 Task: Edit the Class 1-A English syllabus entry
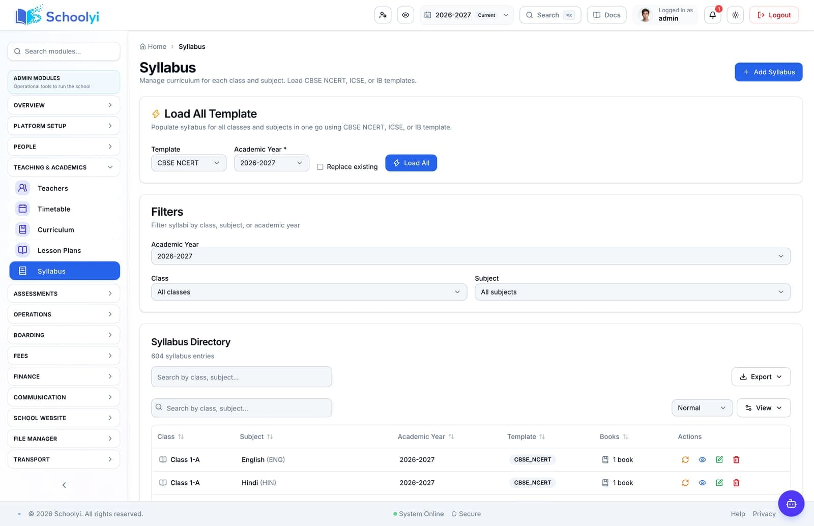click(719, 460)
